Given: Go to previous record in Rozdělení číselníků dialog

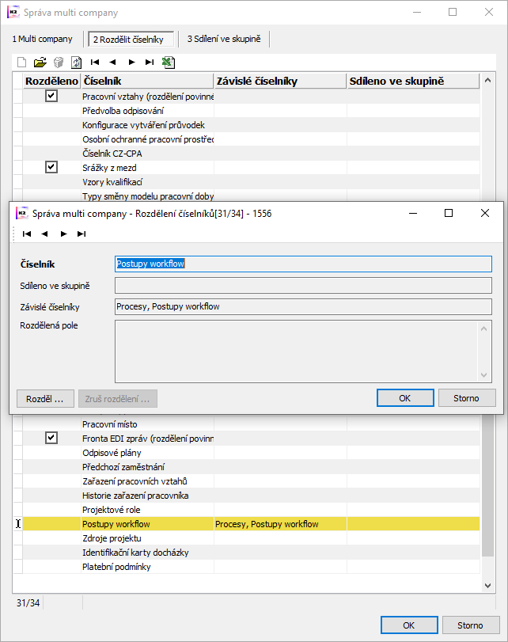Looking at the screenshot, I should tap(44, 234).
